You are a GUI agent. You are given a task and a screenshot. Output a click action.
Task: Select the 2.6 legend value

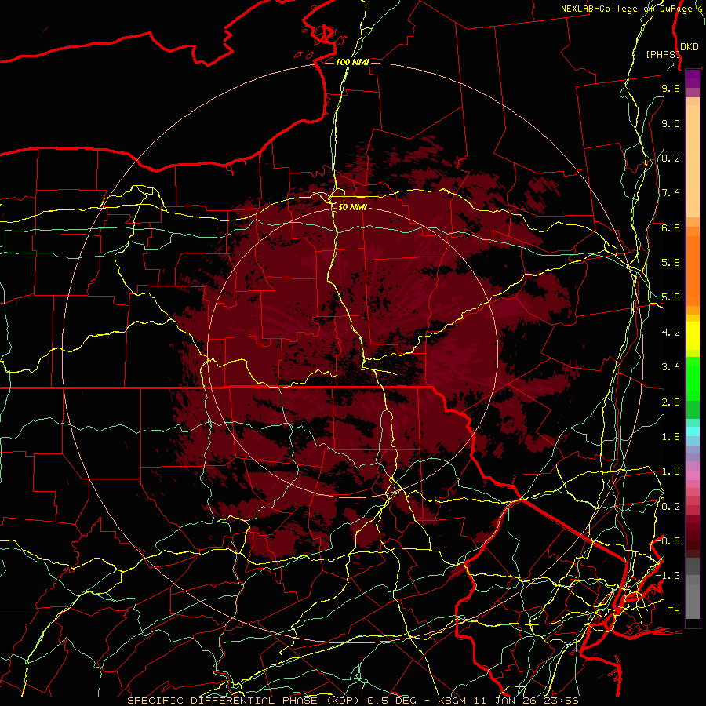click(x=671, y=402)
